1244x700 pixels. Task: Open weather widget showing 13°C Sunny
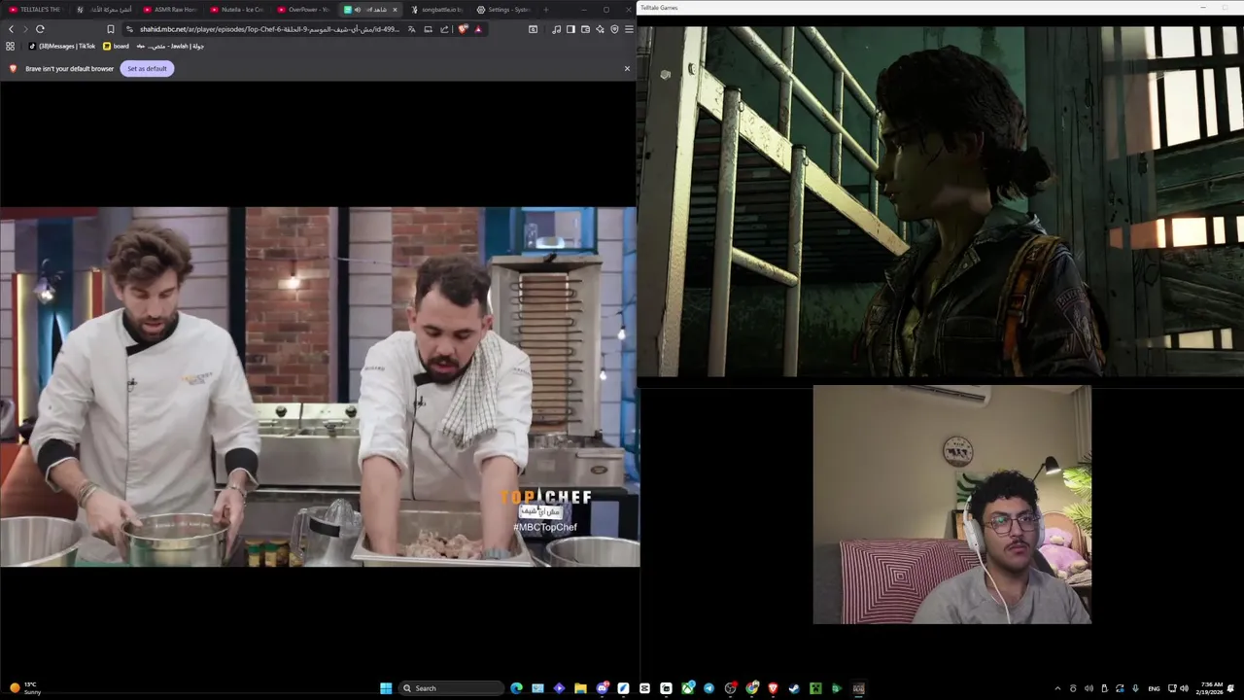click(x=26, y=688)
